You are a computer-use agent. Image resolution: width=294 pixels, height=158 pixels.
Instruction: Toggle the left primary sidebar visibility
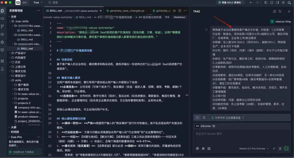(x=266, y=2)
